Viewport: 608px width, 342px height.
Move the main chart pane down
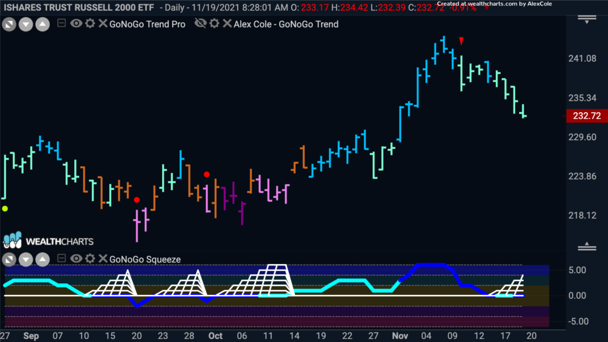pos(26,24)
